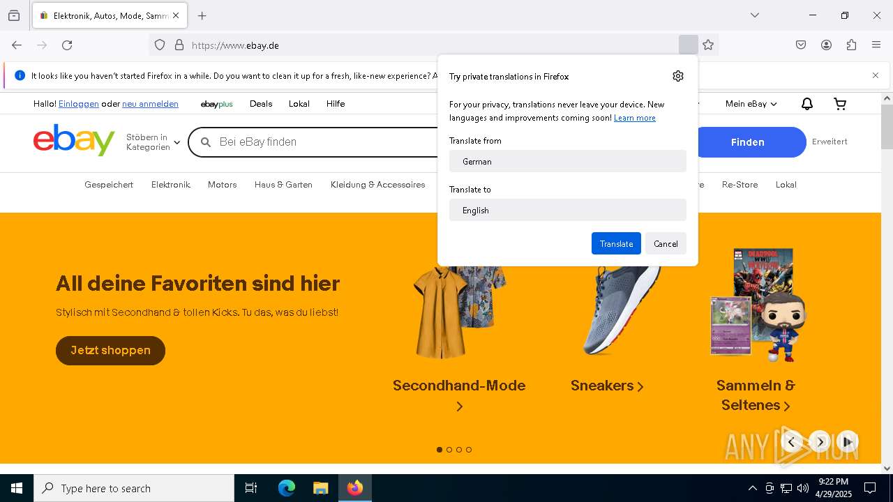
Task: Open Translate to English dropdown
Action: (x=568, y=210)
